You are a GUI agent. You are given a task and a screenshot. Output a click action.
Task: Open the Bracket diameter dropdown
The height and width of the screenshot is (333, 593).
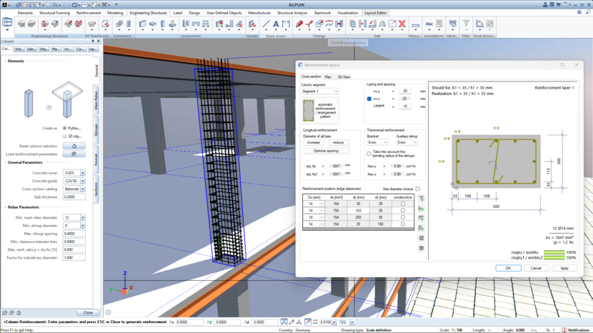377,142
